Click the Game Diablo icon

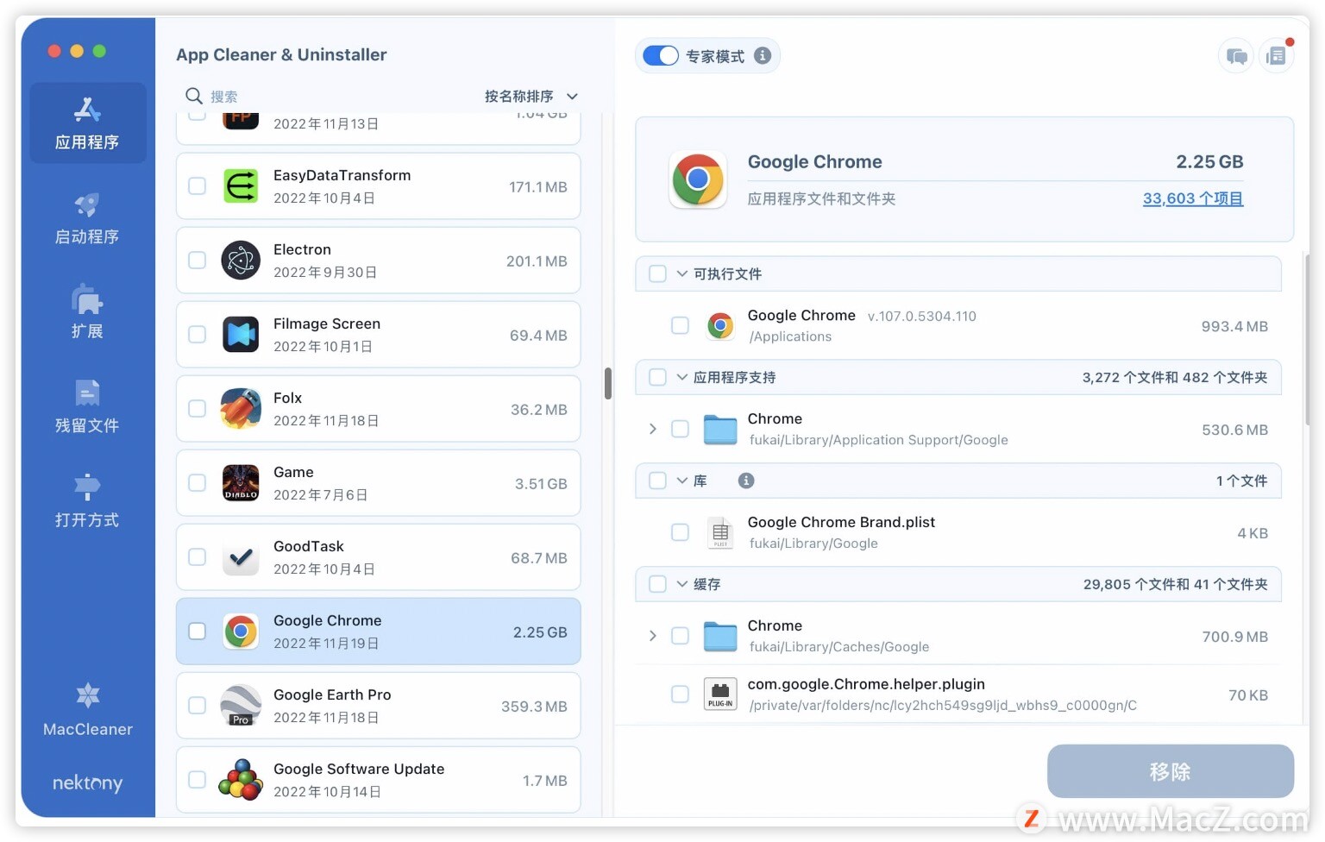241,483
